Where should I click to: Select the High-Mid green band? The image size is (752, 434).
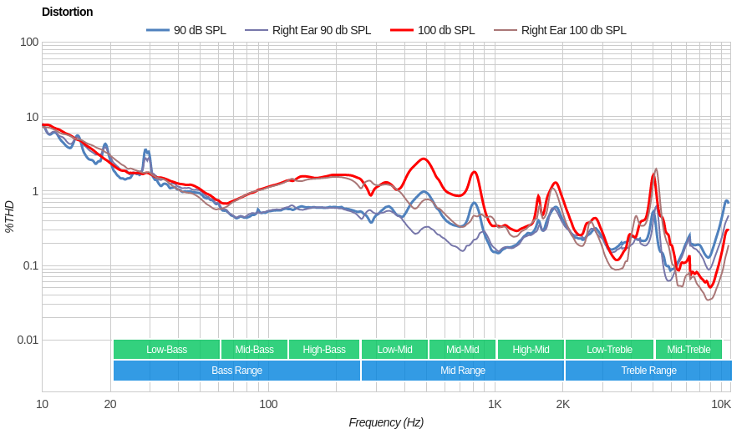click(x=531, y=350)
